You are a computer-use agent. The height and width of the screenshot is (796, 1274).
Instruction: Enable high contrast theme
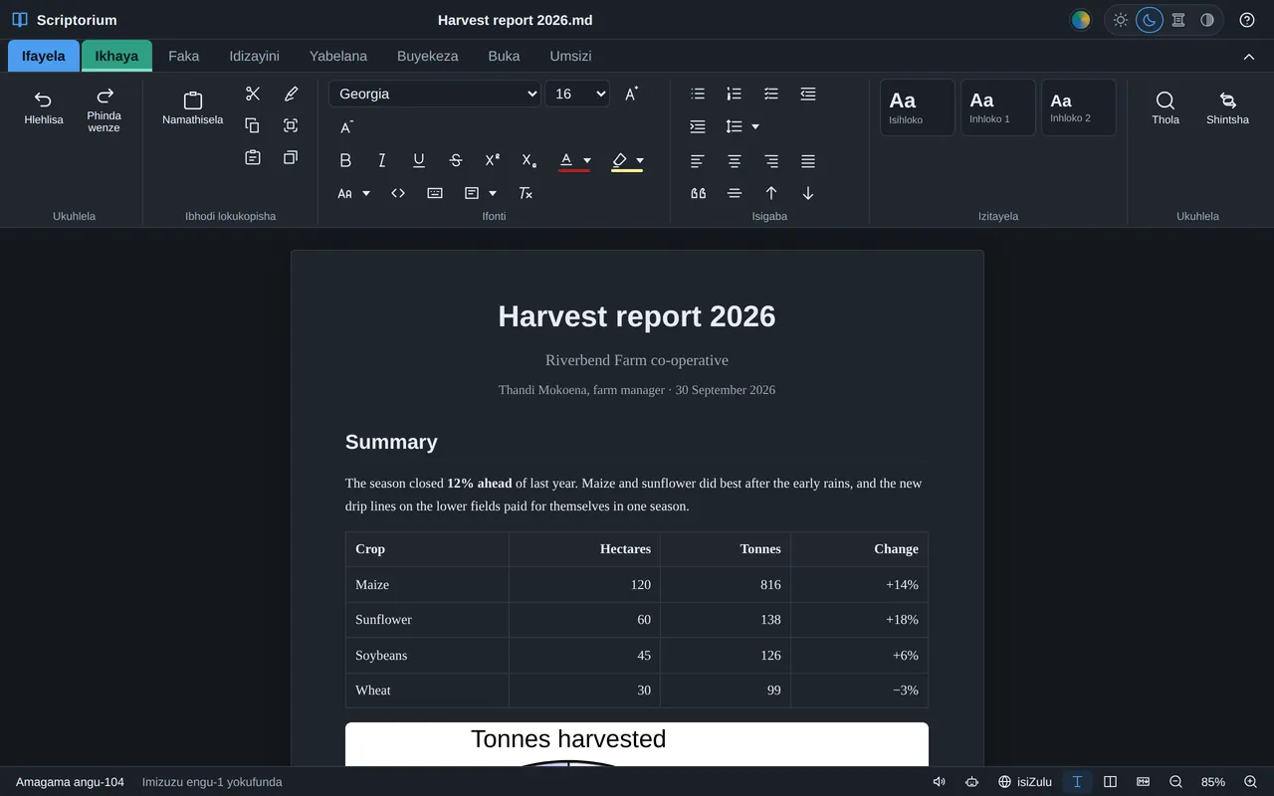click(1207, 20)
